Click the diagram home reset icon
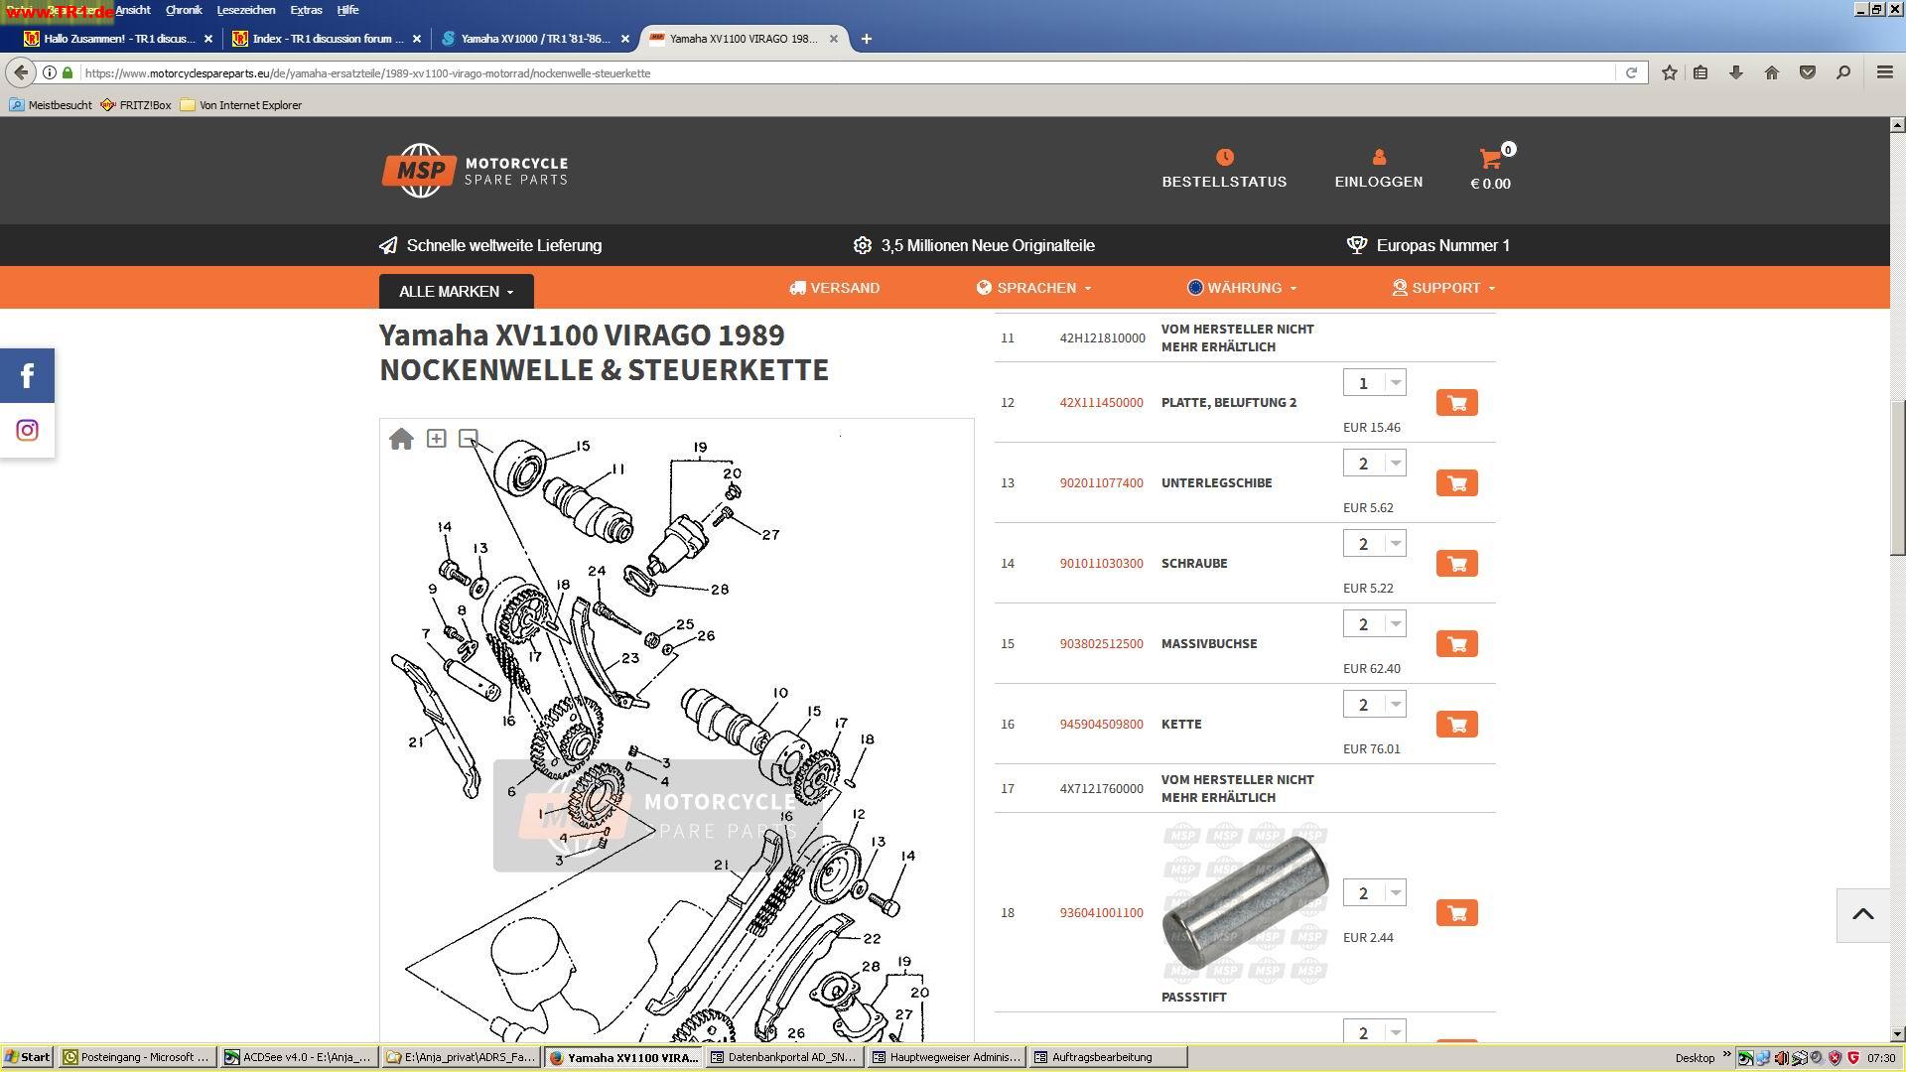The width and height of the screenshot is (1906, 1072). (x=401, y=439)
